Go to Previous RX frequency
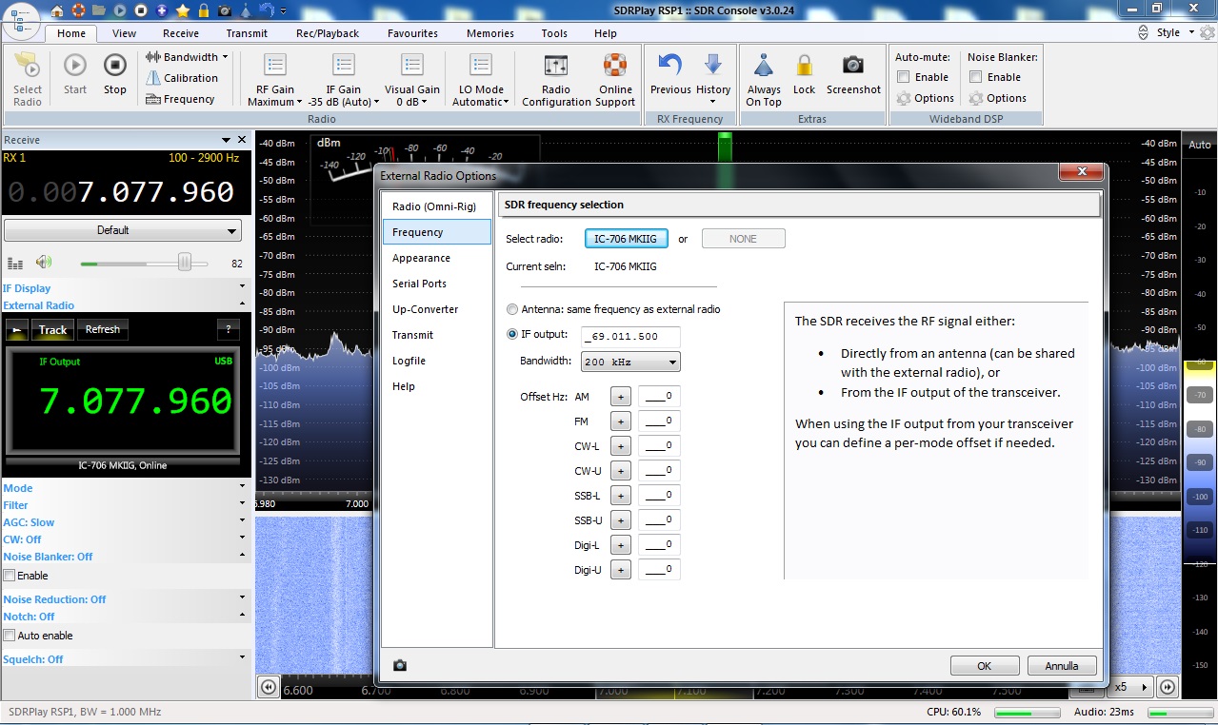Viewport: 1218px width, 725px height. [x=670, y=67]
